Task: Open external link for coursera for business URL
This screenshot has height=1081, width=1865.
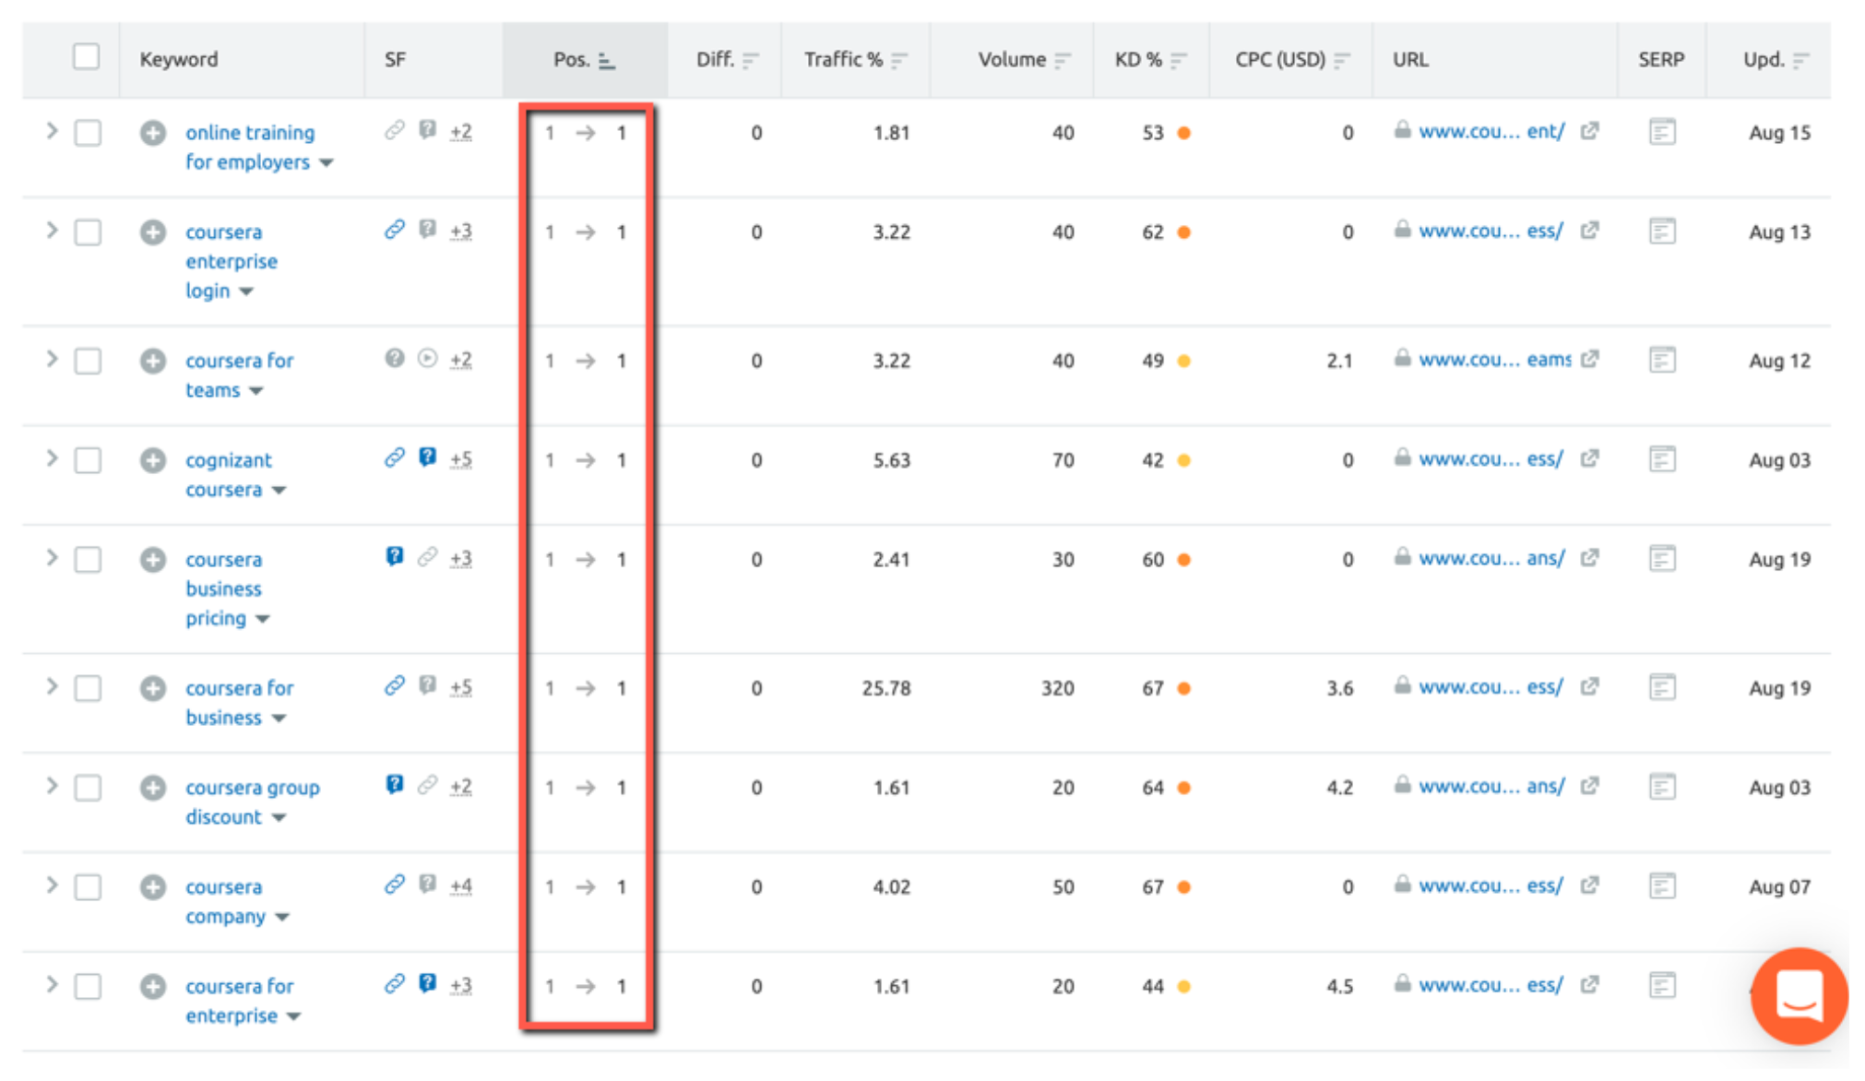Action: [x=1590, y=687]
